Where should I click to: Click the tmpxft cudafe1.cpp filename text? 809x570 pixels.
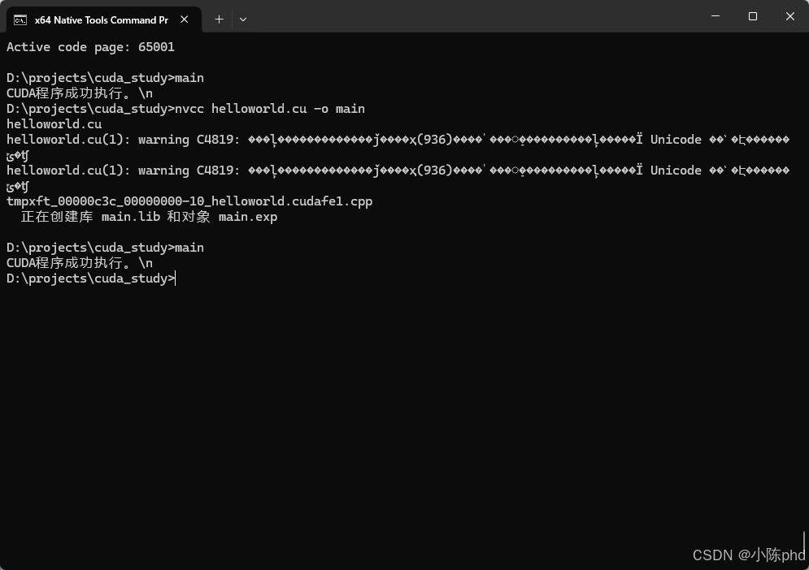pyautogui.click(x=189, y=201)
